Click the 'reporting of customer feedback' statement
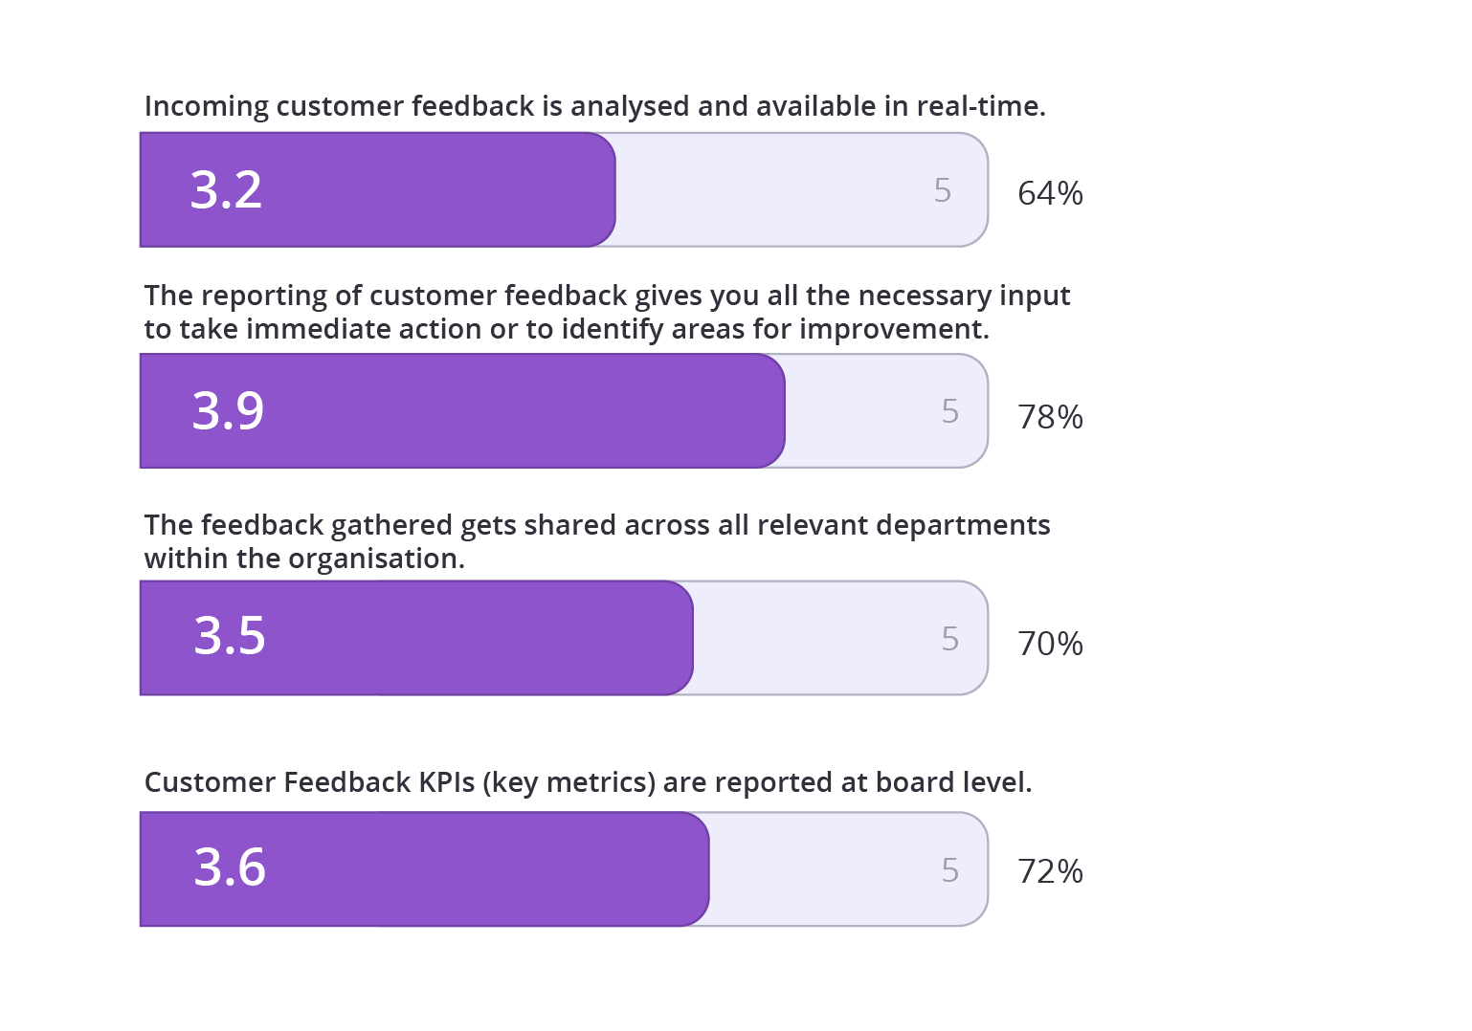 pyautogui.click(x=606, y=312)
